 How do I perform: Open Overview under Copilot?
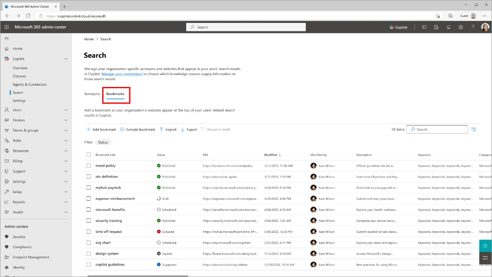click(20, 68)
